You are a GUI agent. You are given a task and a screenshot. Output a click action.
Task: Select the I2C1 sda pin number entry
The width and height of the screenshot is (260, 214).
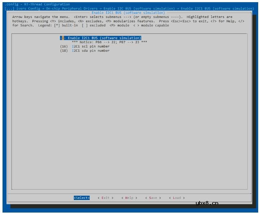pos(90,51)
